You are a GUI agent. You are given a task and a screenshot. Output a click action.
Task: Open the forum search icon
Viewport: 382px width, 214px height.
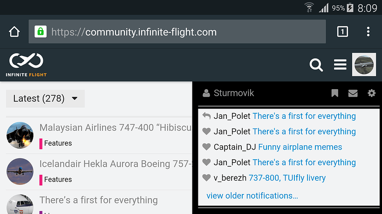[316, 65]
